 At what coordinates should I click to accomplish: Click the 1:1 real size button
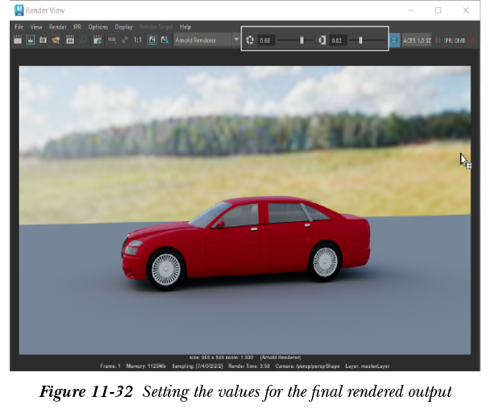(137, 40)
